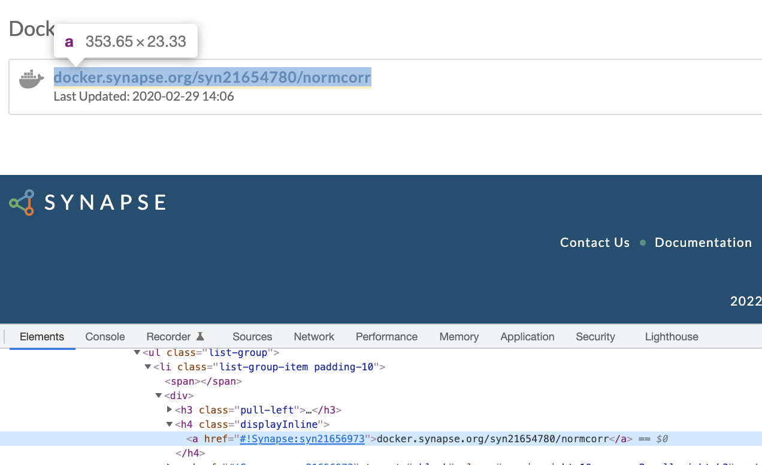
Task: Switch to the Console tab
Action: [x=105, y=337]
